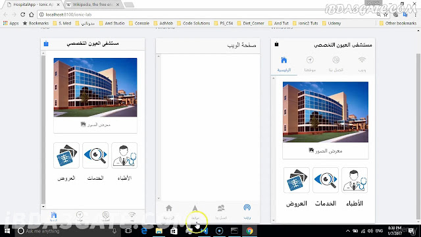Image resolution: width=421 pixels, height=237 pixels.
Task: Click blue header icon in iOS panel
Action: click(x=46, y=43)
